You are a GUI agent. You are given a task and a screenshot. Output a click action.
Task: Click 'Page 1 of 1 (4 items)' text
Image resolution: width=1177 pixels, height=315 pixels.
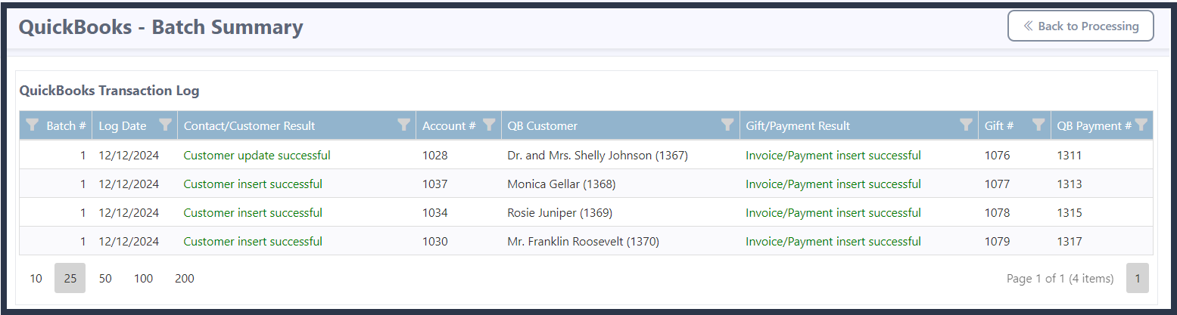pos(1060,279)
